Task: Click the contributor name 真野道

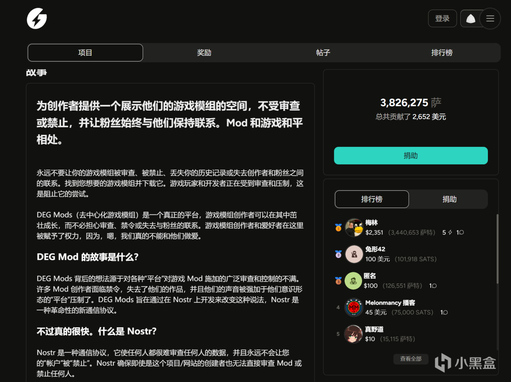Action: [374, 329]
